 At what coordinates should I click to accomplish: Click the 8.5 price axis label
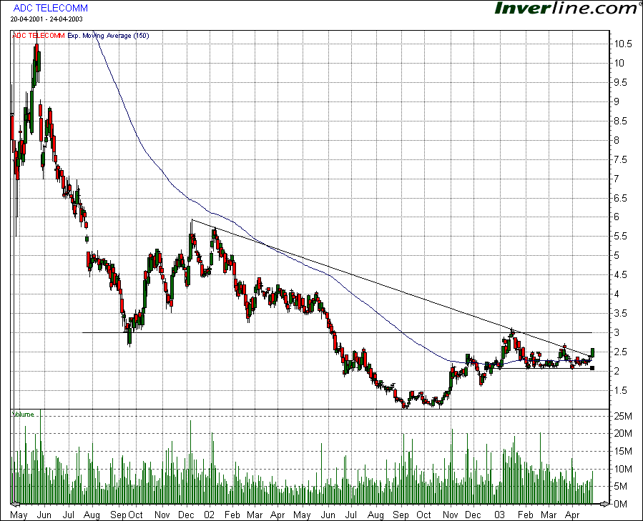pyautogui.click(x=620, y=121)
